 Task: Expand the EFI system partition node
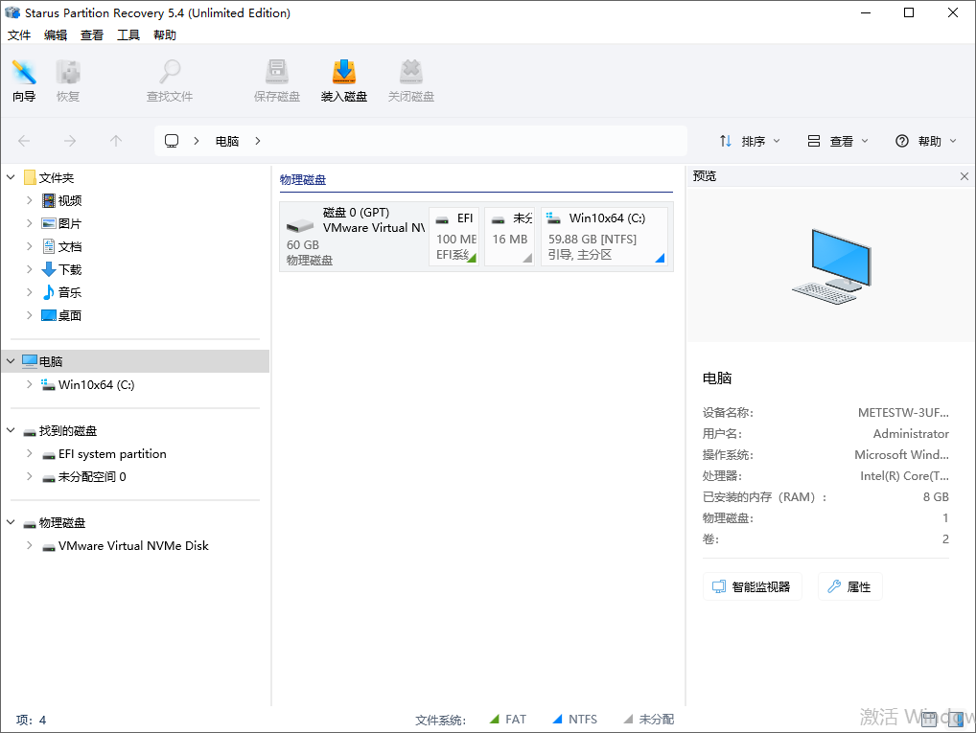30,453
